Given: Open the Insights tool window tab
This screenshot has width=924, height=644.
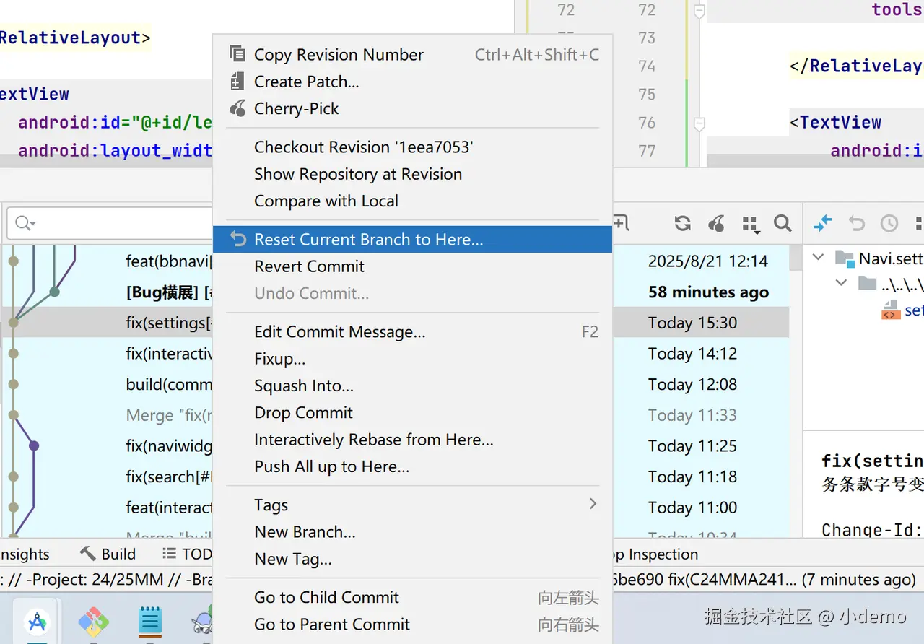Looking at the screenshot, I should tap(25, 554).
